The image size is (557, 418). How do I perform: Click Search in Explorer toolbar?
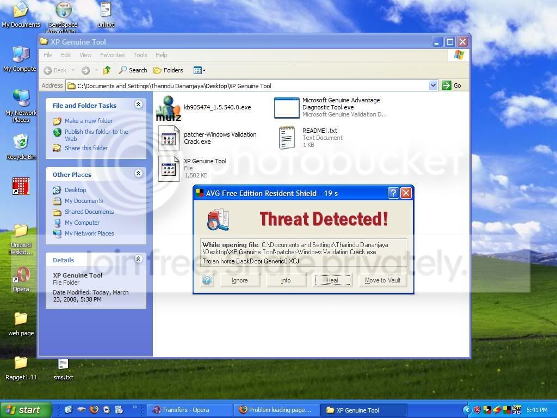[x=133, y=70]
